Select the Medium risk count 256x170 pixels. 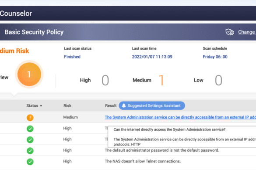tap(161, 80)
